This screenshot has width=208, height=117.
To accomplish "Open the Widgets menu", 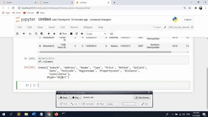I will pyautogui.click(x=88, y=27).
